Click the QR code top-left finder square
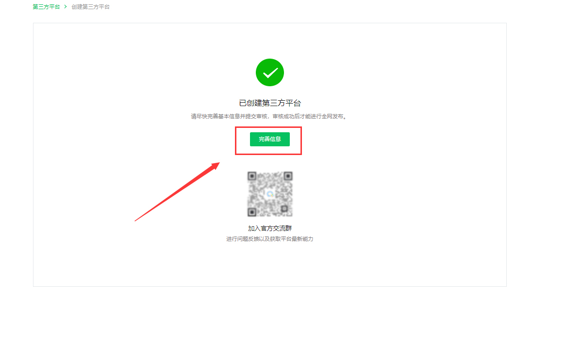The height and width of the screenshot is (343, 566). tap(252, 176)
